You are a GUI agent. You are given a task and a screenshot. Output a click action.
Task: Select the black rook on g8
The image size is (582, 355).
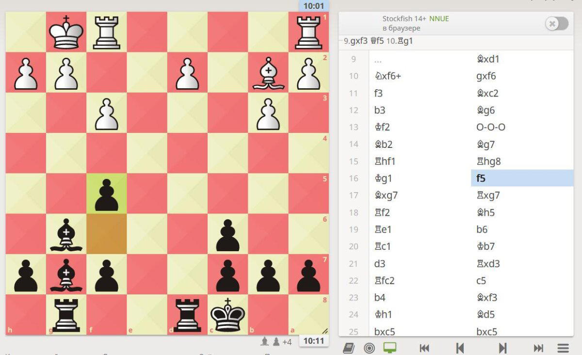[x=66, y=314]
